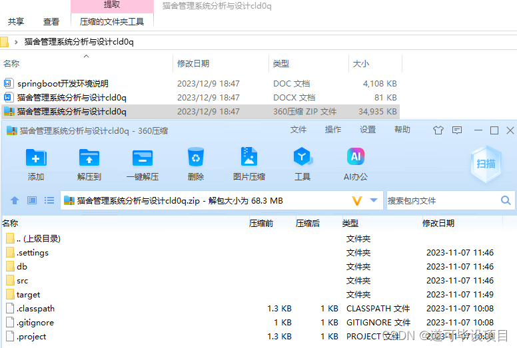Viewport: 517px width, 348px height.
Task: Click the 扫描 scan hexagon button
Action: 486,164
